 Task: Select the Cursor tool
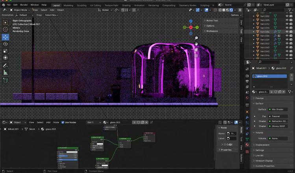[6, 29]
